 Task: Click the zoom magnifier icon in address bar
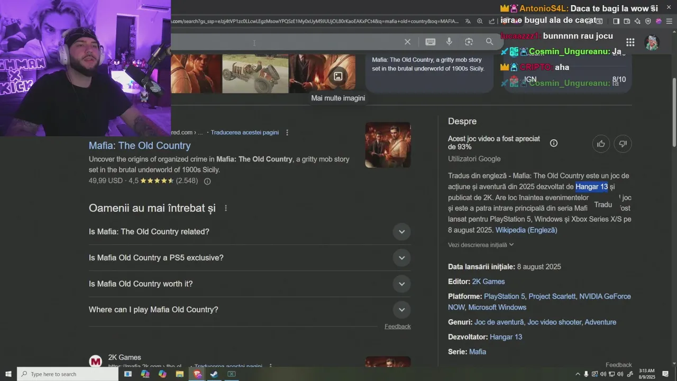tap(480, 21)
